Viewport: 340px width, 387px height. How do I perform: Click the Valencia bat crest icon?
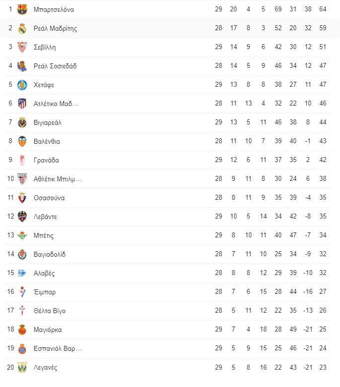(22, 141)
